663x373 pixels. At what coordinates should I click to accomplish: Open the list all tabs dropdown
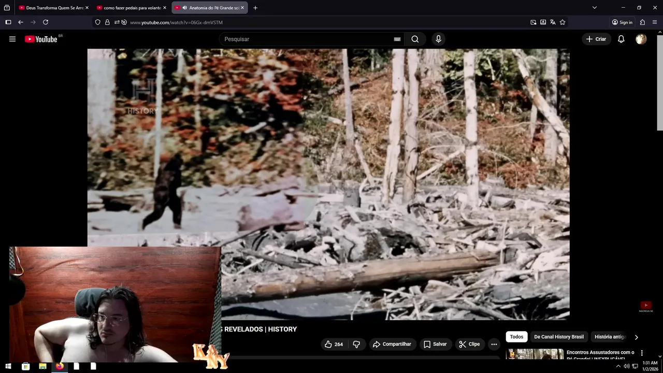click(595, 8)
